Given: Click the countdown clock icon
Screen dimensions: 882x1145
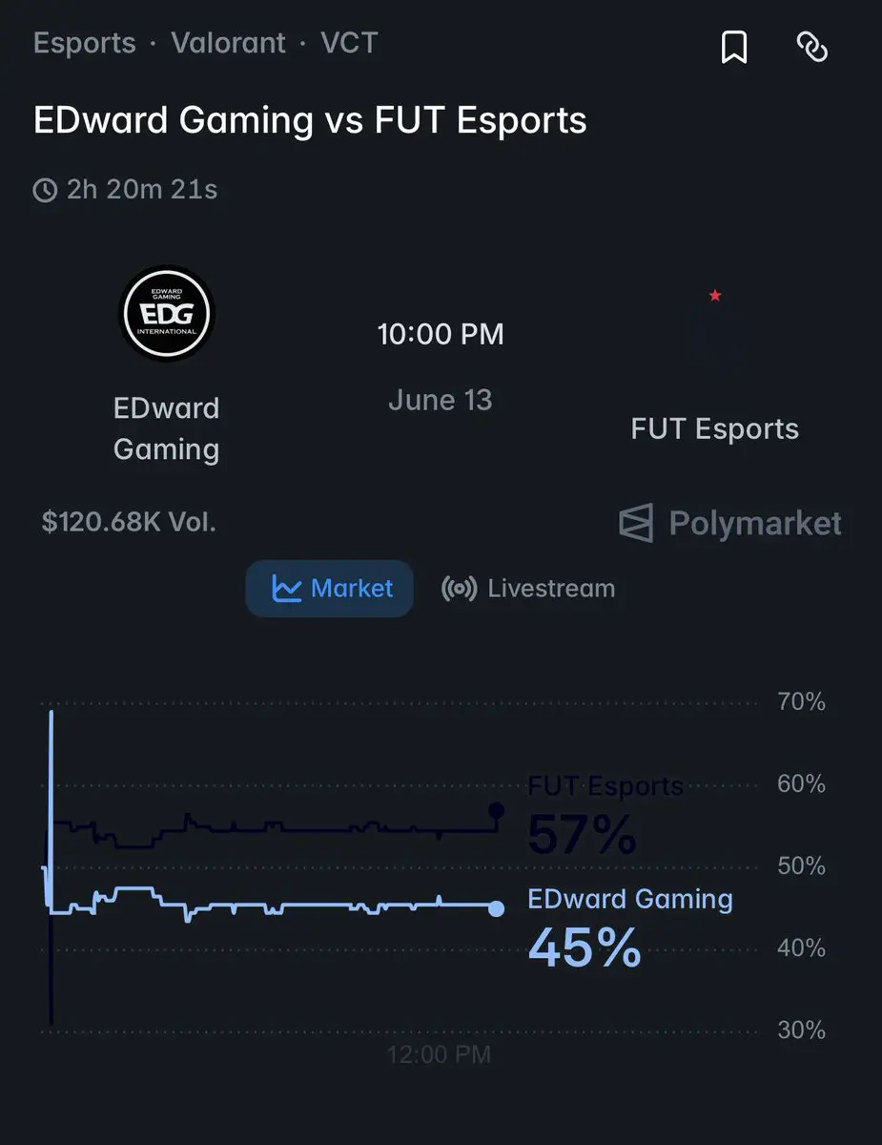Looking at the screenshot, I should [x=45, y=191].
